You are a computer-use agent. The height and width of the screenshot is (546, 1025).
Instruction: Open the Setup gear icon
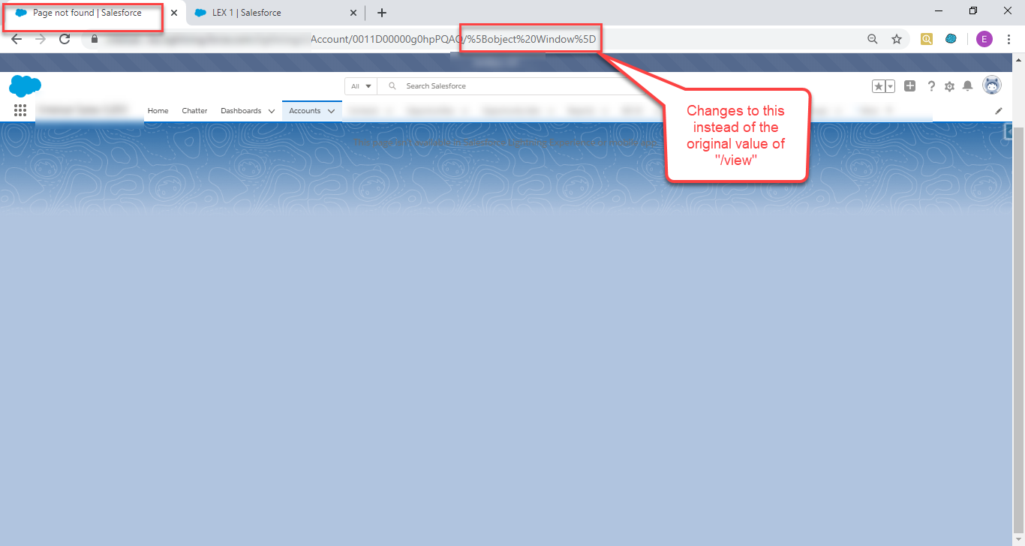click(949, 86)
